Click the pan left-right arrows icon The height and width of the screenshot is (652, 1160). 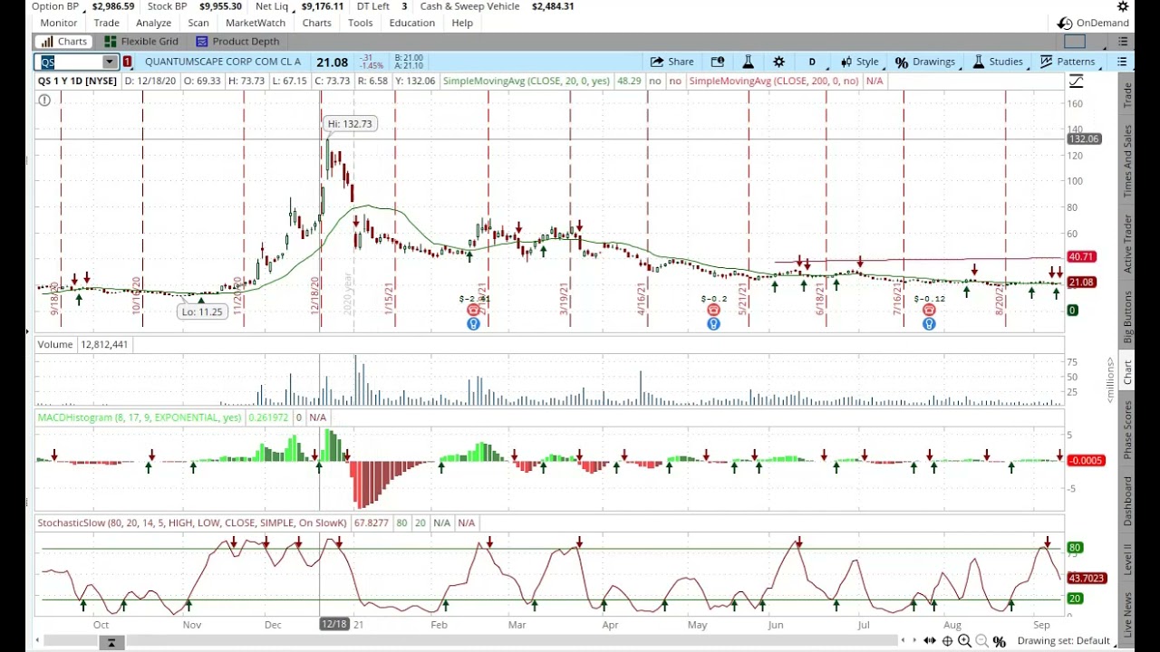tap(929, 641)
